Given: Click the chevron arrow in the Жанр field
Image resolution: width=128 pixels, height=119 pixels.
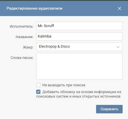Looking at the screenshot, I should click(x=118, y=47).
